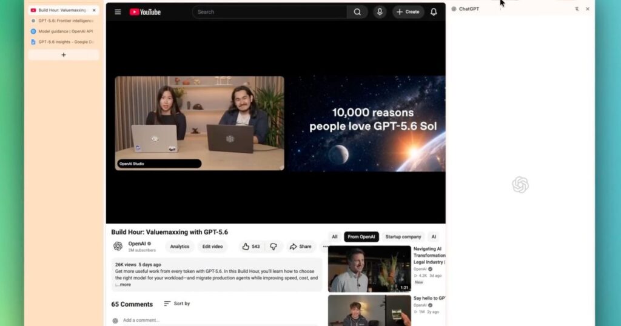The height and width of the screenshot is (326, 621).
Task: Open the Sort by comments menu
Action: tap(176, 304)
